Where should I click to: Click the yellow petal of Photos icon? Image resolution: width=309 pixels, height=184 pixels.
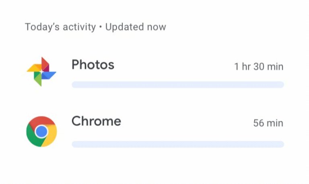(x=34, y=68)
